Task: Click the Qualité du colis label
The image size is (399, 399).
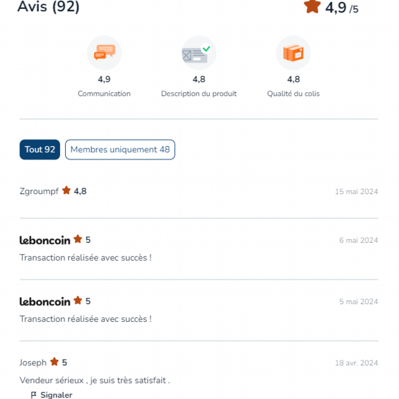Action: pyautogui.click(x=293, y=94)
